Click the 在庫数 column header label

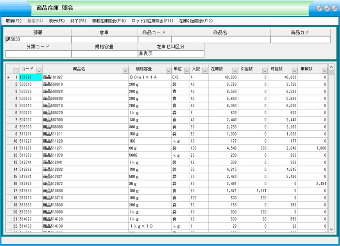[x=217, y=69]
